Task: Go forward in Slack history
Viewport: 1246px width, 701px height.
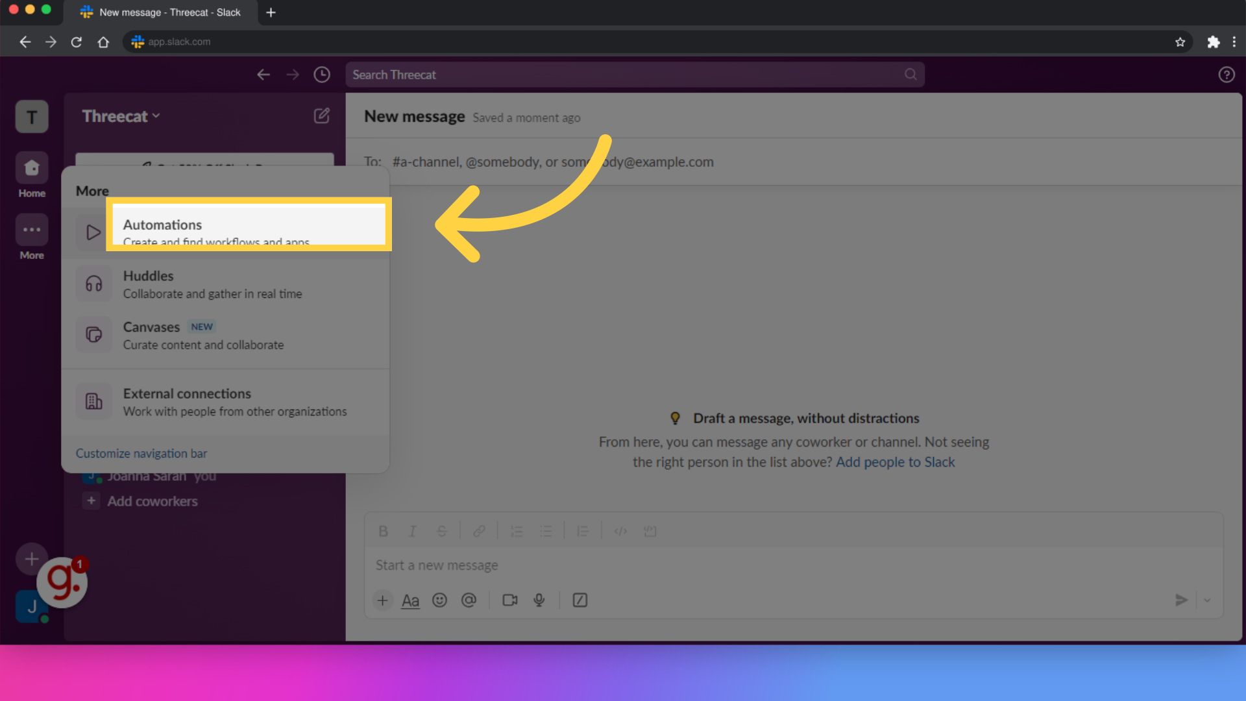Action: coord(293,75)
